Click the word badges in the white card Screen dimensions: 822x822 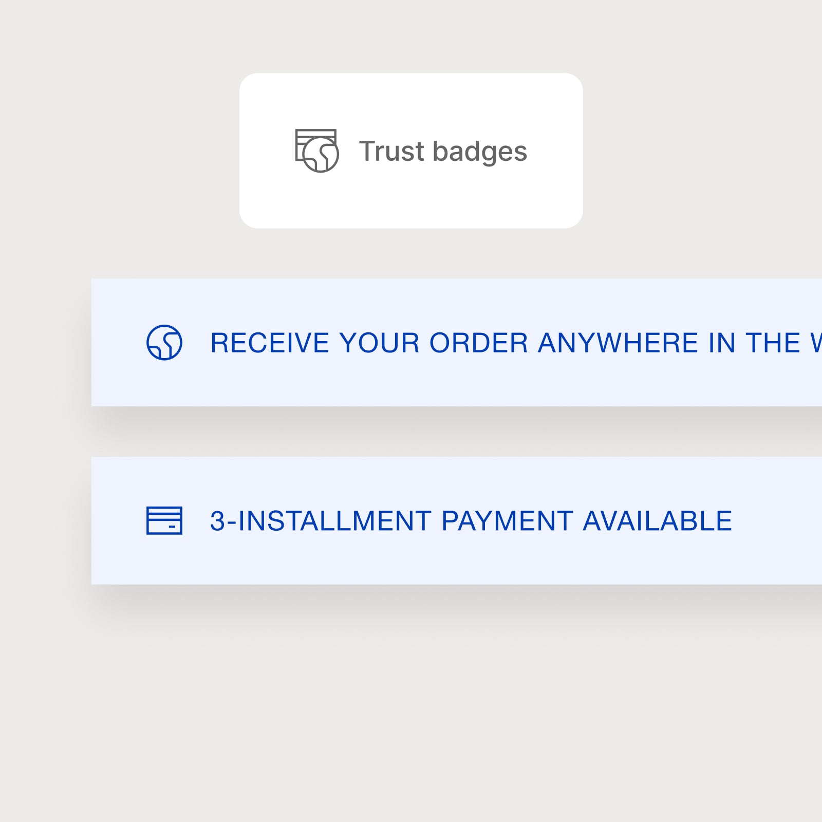tap(480, 152)
